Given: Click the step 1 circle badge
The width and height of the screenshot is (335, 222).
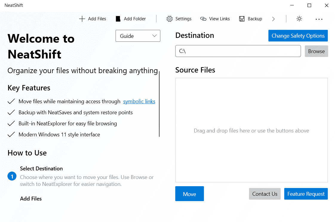Looking at the screenshot, I should tap(12, 177).
